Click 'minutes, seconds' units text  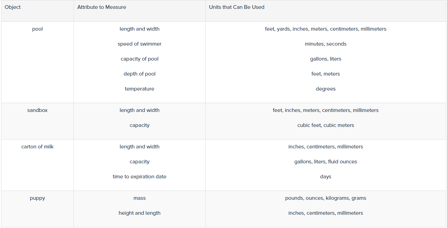[326, 44]
